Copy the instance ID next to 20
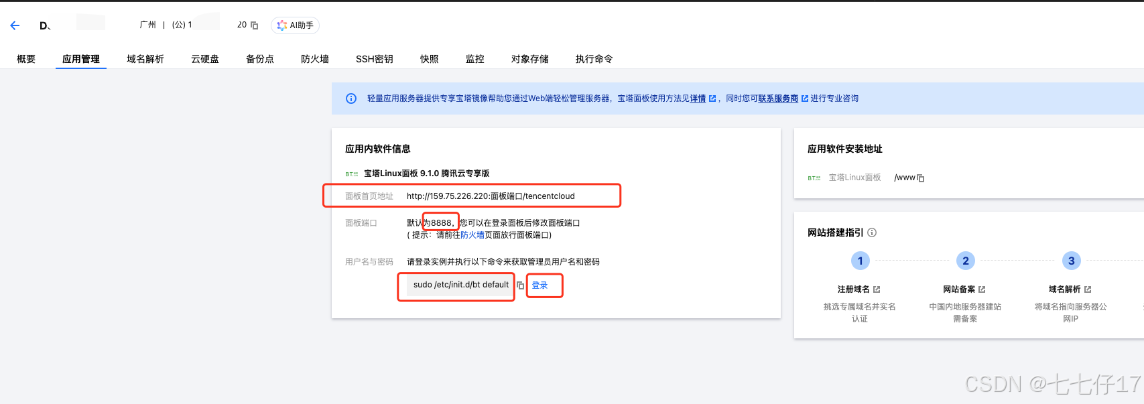 [255, 25]
